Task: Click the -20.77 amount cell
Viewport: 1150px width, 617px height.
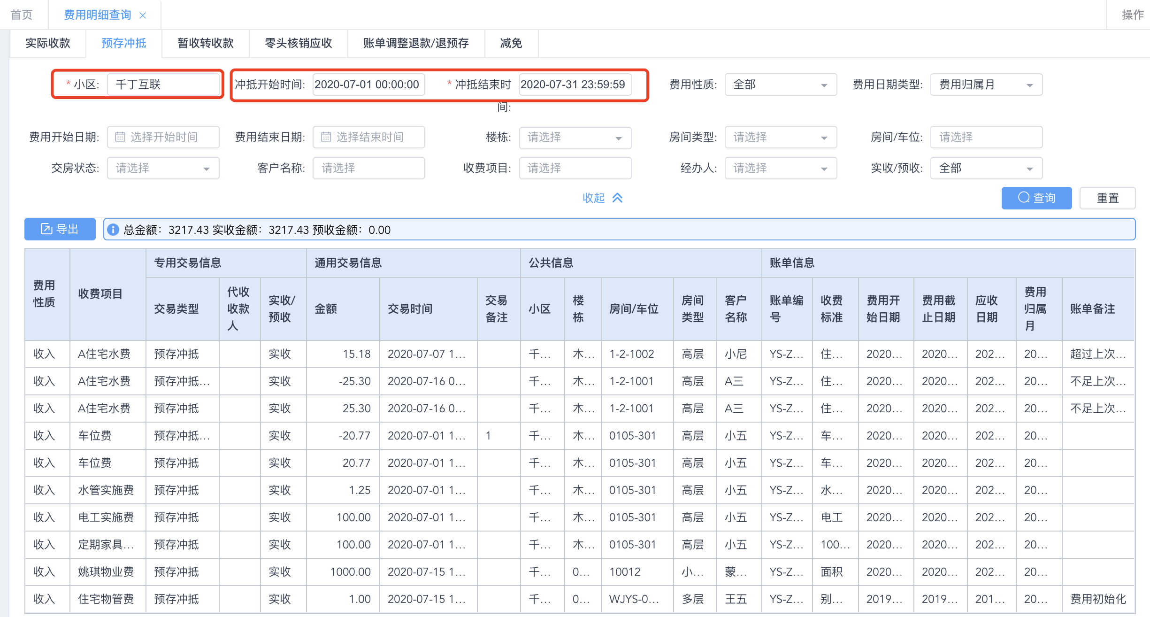Action: [x=343, y=436]
